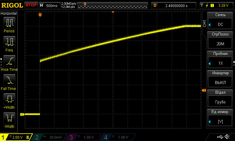The image size is (235, 141).
Task: Click the Horizontal menu header
Action: [9, 14]
